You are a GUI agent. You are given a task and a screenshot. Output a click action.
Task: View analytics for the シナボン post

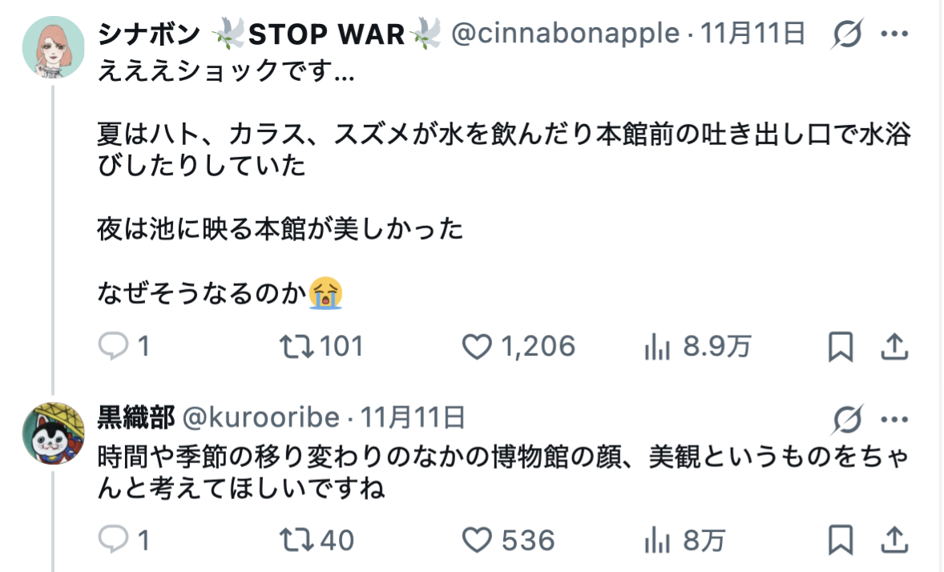pyautogui.click(x=657, y=346)
